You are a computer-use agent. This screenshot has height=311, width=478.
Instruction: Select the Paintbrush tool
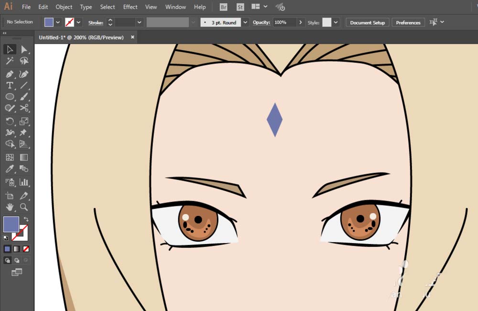(x=24, y=97)
